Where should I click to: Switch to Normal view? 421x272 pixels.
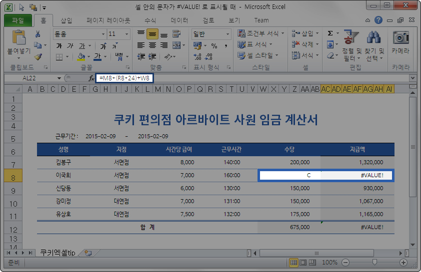(293, 263)
